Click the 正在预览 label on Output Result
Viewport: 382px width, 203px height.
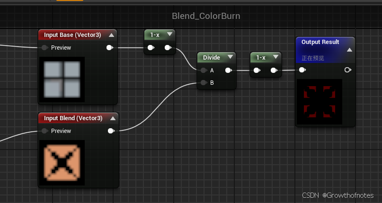click(x=313, y=58)
